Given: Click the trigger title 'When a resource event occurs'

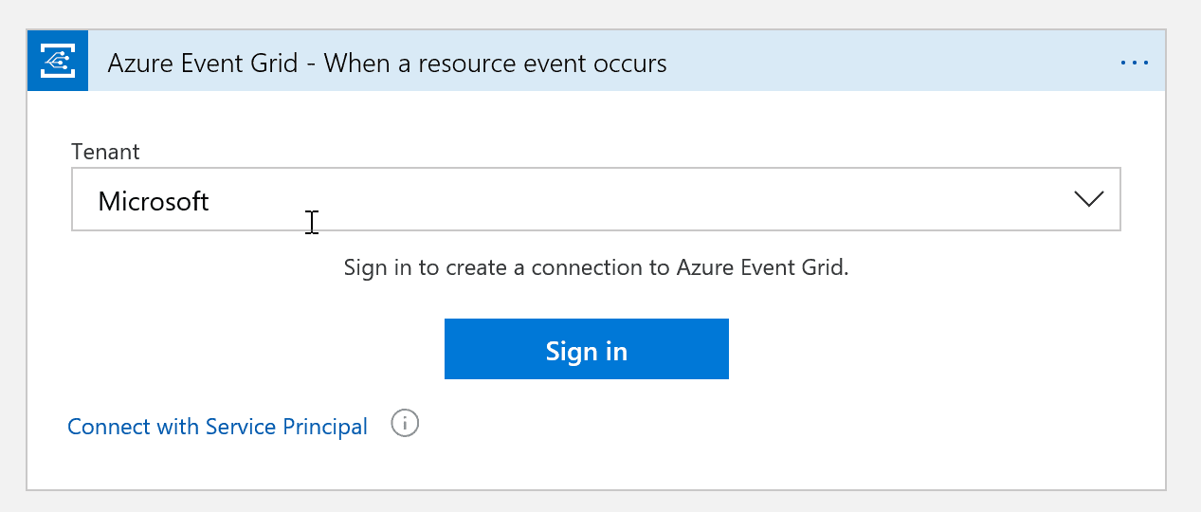Looking at the screenshot, I should [x=495, y=64].
